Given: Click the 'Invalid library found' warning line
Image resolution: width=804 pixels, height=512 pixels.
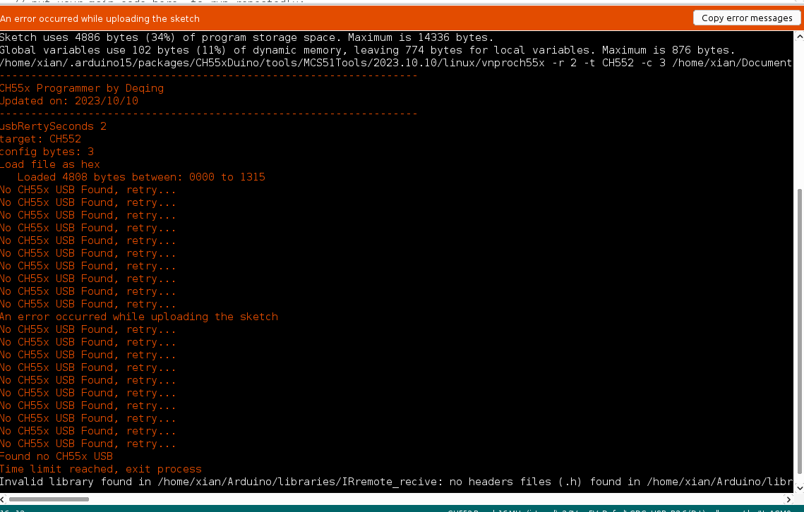Looking at the screenshot, I should [x=396, y=482].
